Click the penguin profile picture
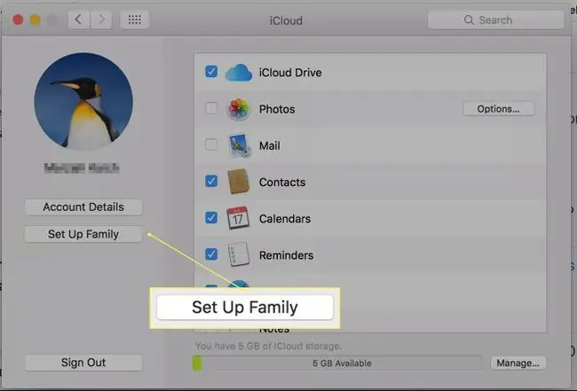The width and height of the screenshot is (577, 391). pos(83,102)
